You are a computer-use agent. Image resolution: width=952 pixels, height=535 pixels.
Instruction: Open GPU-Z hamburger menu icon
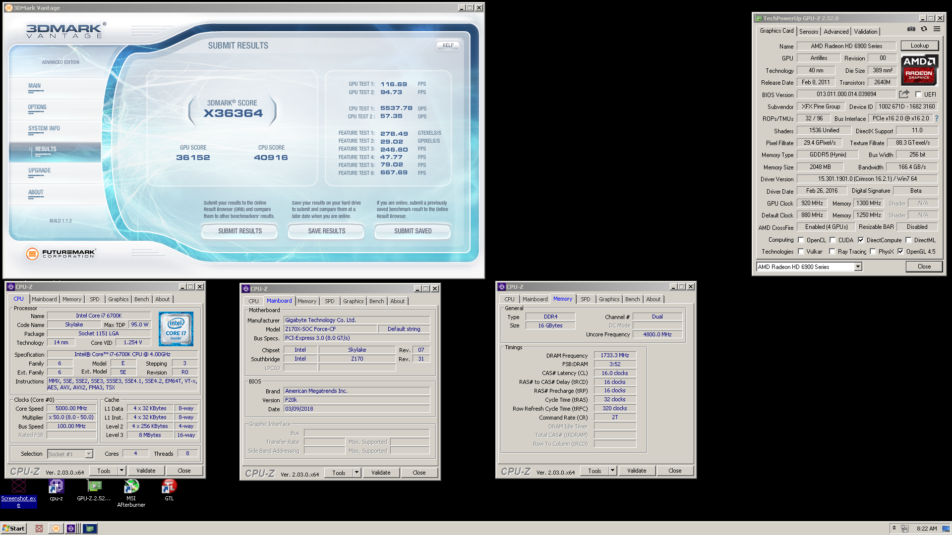click(937, 29)
